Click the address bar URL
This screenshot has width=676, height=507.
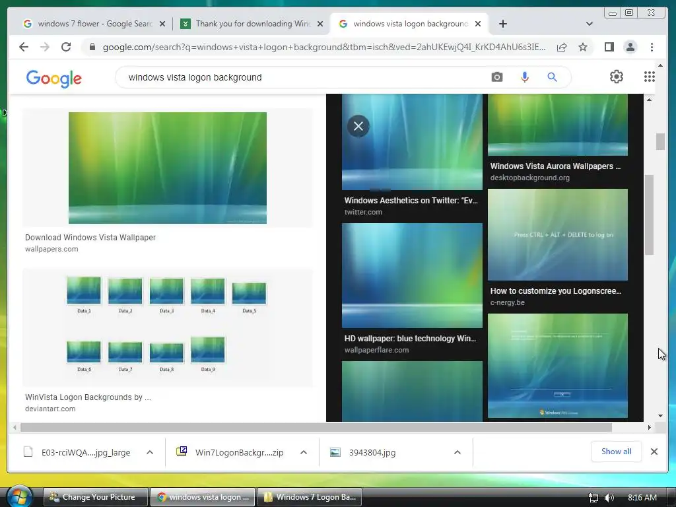pyautogui.click(x=324, y=47)
